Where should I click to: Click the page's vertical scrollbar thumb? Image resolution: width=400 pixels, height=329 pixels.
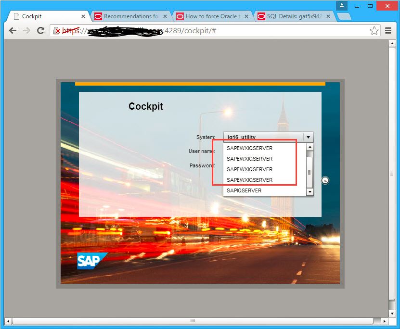tap(392, 174)
